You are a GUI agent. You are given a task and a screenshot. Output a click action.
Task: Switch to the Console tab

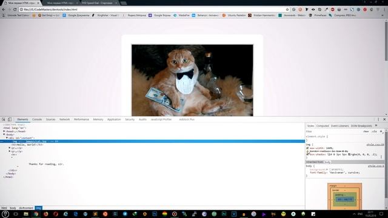(37, 119)
